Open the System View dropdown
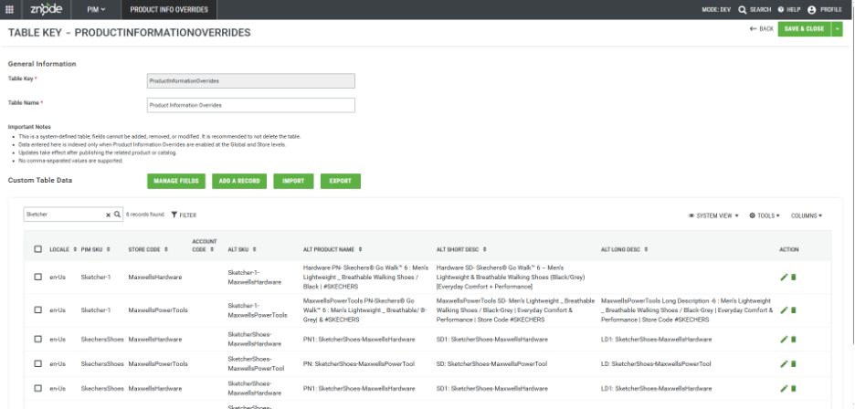The height and width of the screenshot is (409, 855). (713, 215)
